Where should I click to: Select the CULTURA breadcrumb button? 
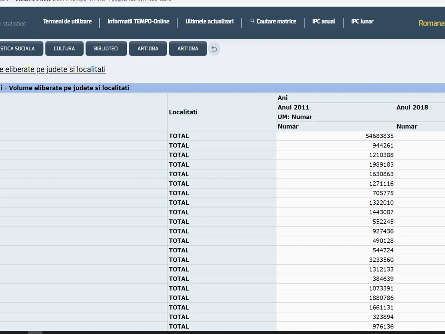click(64, 49)
